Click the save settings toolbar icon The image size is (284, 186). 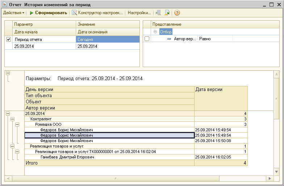pyautogui.click(x=167, y=13)
